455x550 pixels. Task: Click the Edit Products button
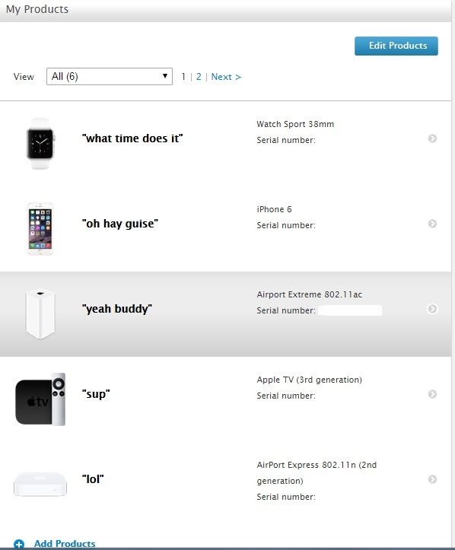396,46
